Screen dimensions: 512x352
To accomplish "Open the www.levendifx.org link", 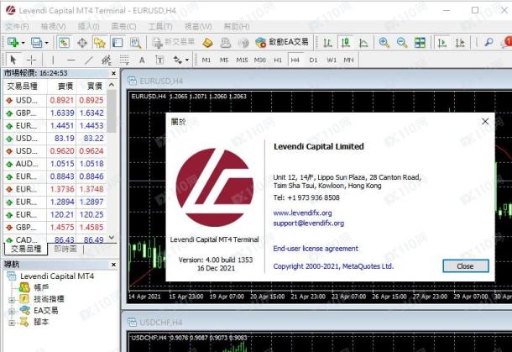I will [302, 213].
